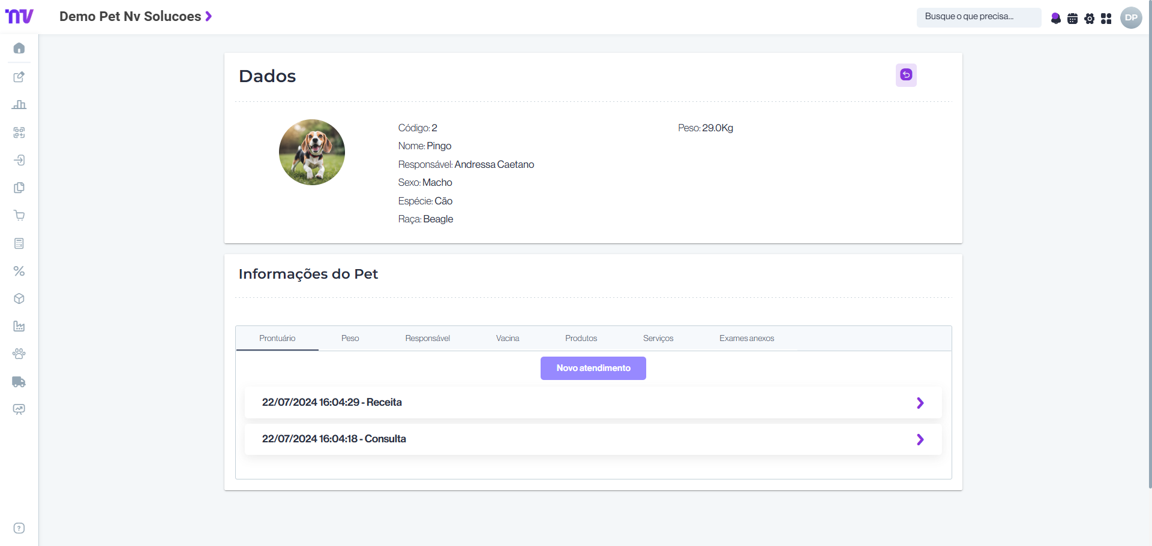Open the home icon in sidebar
This screenshot has height=546, width=1152.
point(19,48)
